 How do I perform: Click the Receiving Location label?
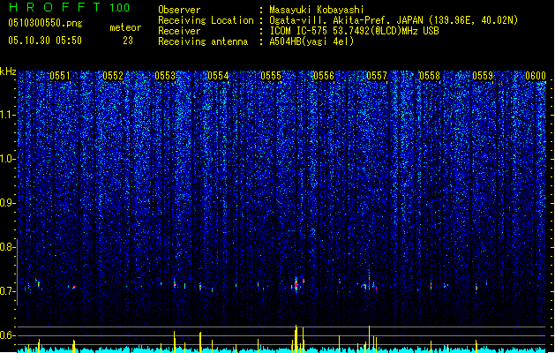coord(206,20)
